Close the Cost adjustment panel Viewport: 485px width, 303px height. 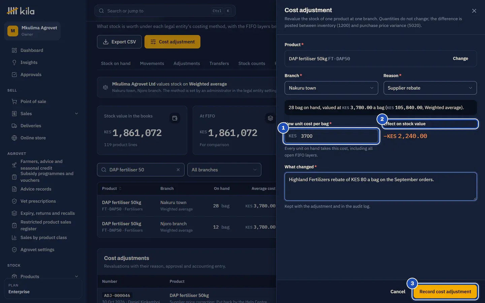(474, 11)
